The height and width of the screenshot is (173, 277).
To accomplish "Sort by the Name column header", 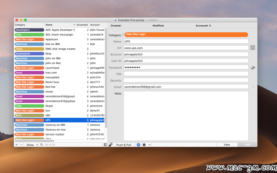I will tap(60, 25).
